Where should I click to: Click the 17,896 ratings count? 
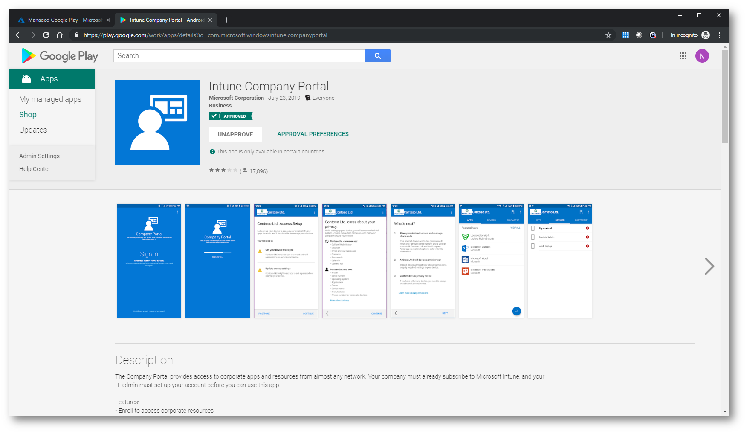click(x=258, y=171)
